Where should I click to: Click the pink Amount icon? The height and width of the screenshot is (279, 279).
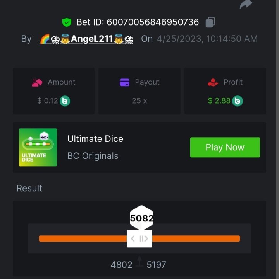(37, 82)
